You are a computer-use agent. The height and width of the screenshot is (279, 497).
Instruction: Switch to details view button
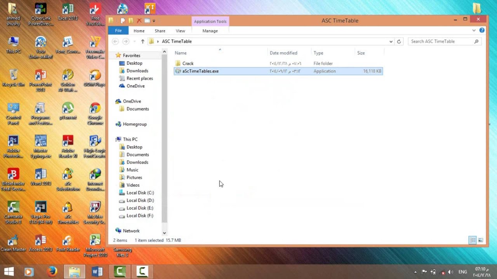pos(473,240)
